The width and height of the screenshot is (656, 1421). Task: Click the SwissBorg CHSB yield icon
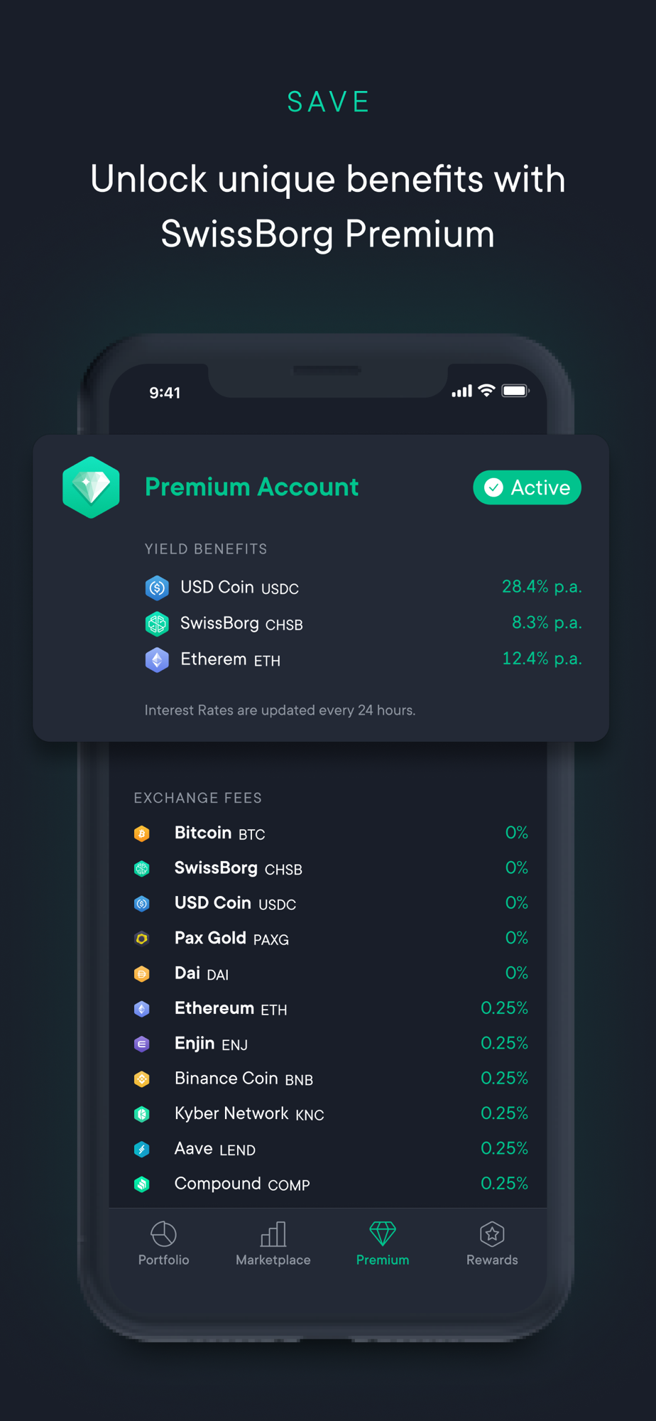click(x=157, y=624)
